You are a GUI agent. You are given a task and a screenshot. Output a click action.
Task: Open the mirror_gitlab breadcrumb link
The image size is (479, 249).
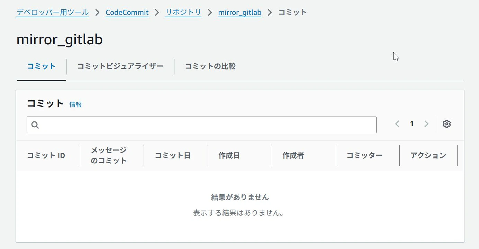click(x=239, y=12)
